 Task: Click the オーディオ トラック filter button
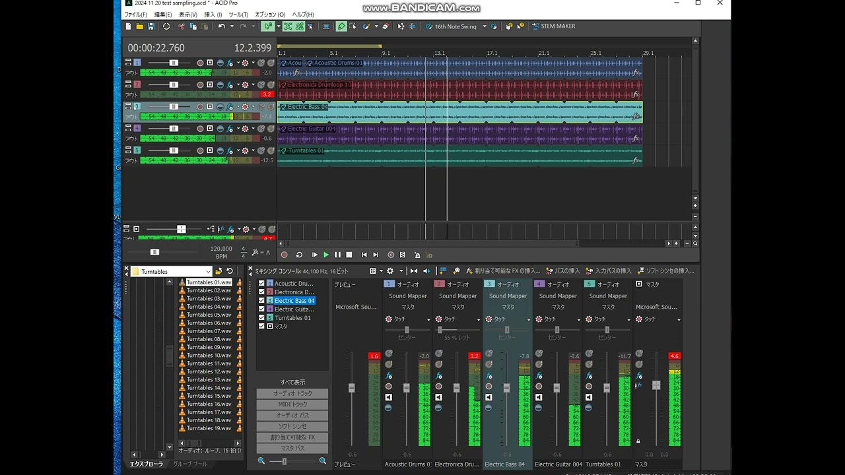pos(292,393)
